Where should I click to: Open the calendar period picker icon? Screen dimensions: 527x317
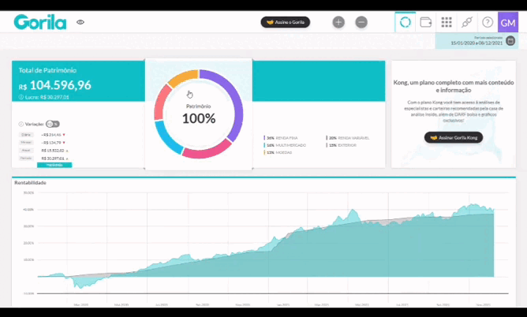510,41
